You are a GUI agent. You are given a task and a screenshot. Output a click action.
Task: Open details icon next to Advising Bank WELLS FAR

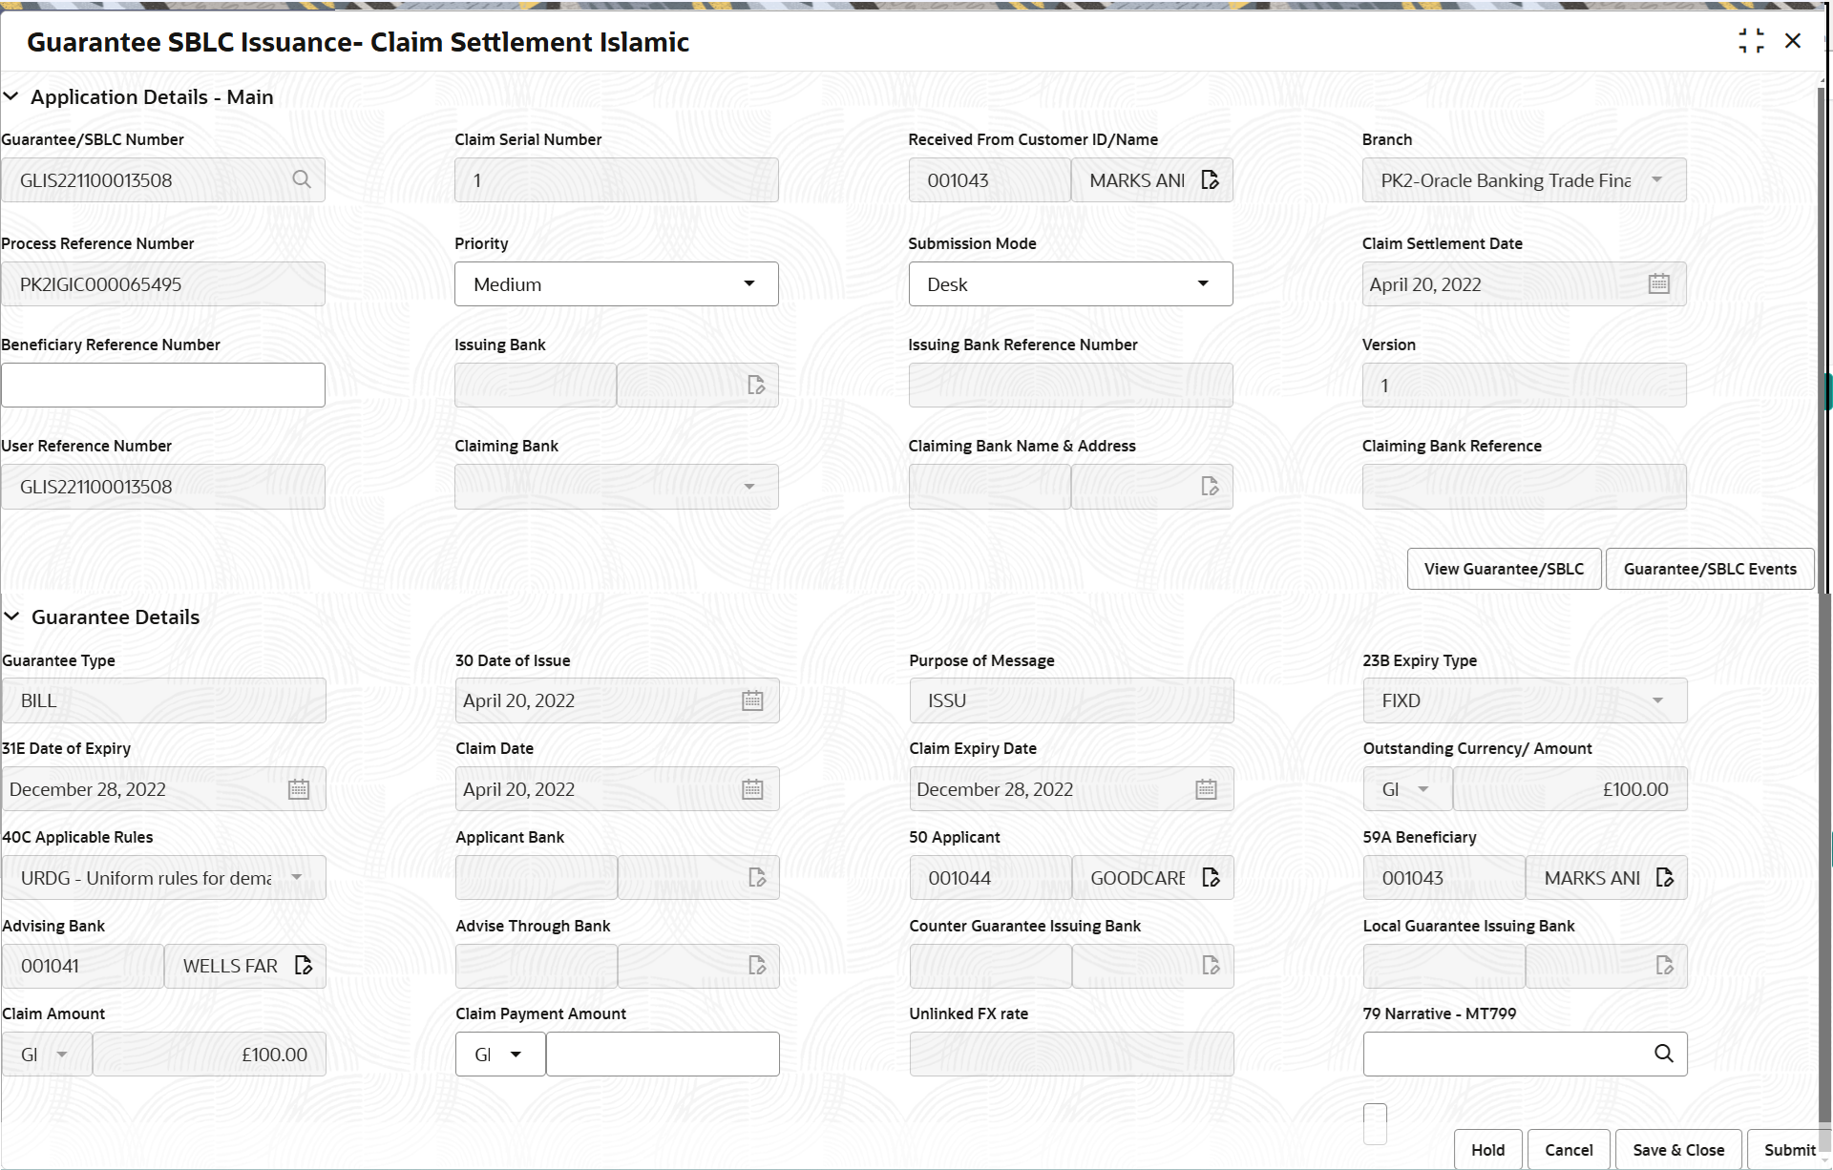tap(304, 966)
